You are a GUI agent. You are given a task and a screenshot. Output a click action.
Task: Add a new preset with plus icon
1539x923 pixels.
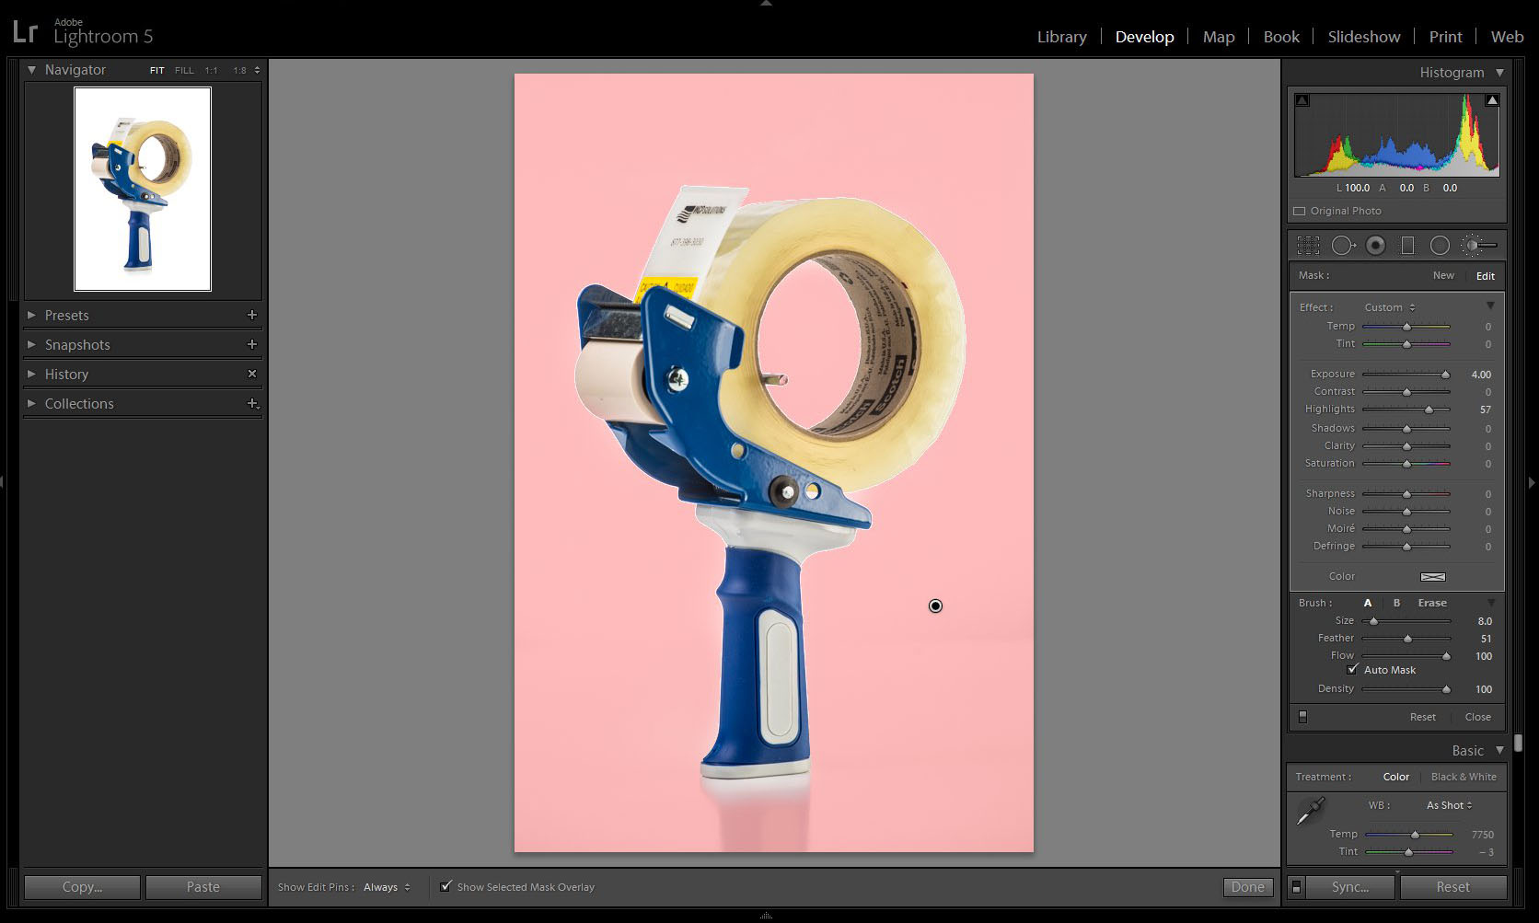(251, 315)
